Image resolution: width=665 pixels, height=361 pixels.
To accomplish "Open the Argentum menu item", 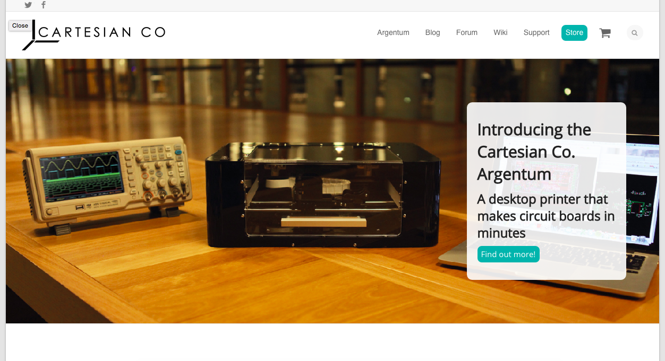I will (x=393, y=32).
